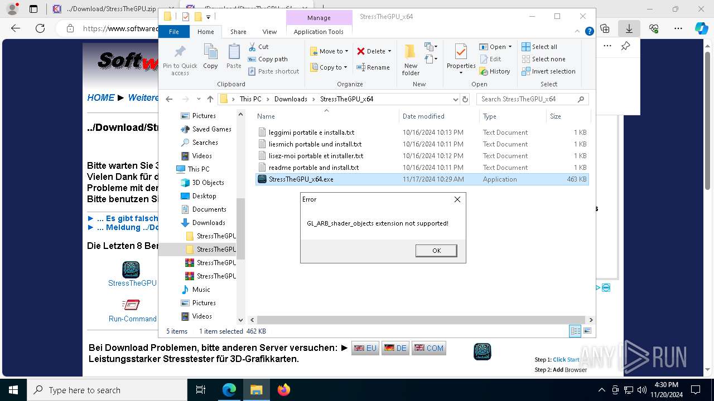714x401 pixels.
Task: Click Copy path in the ribbon
Action: (268, 59)
